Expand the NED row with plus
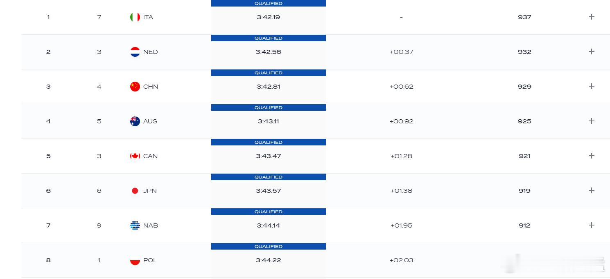Image resolution: width=610 pixels, height=279 pixels. coord(591,51)
